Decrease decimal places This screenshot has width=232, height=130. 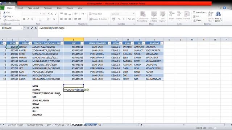tap(133, 19)
